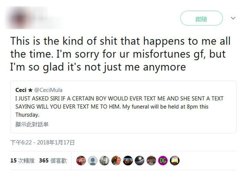
Task: Open the tweet timestamp 下午6:22 link
Action: coord(42,142)
